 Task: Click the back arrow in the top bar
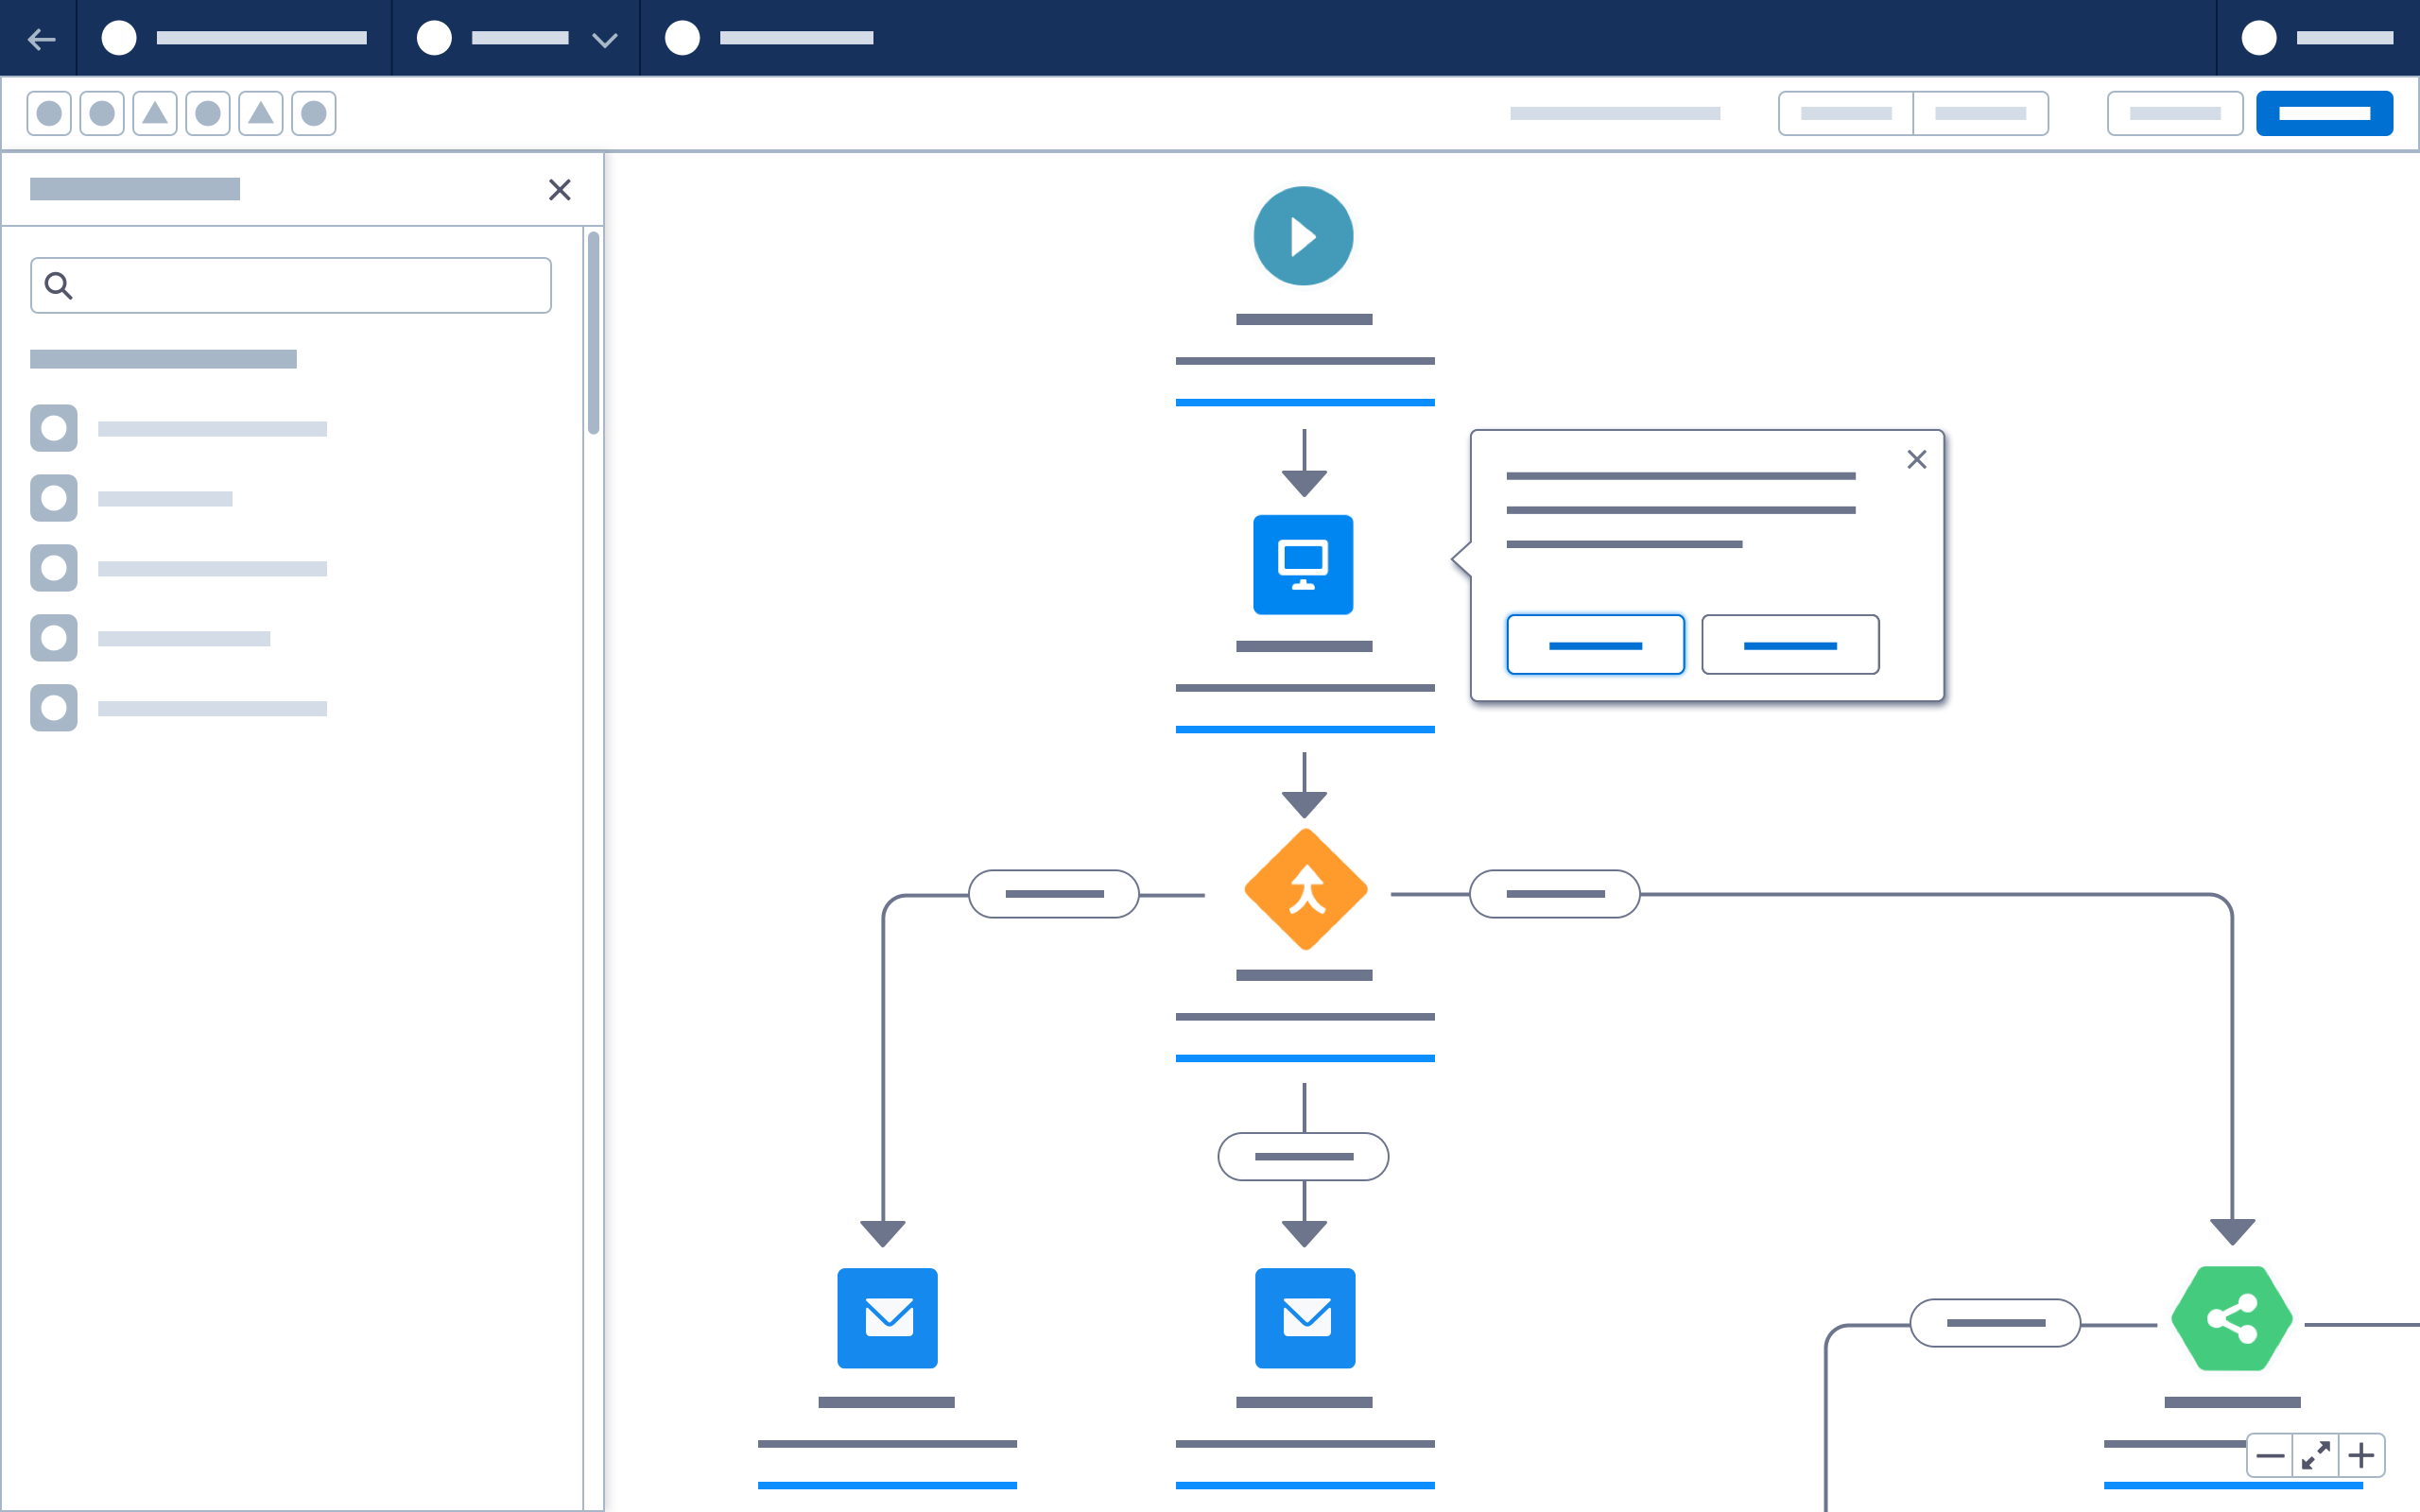(41, 38)
